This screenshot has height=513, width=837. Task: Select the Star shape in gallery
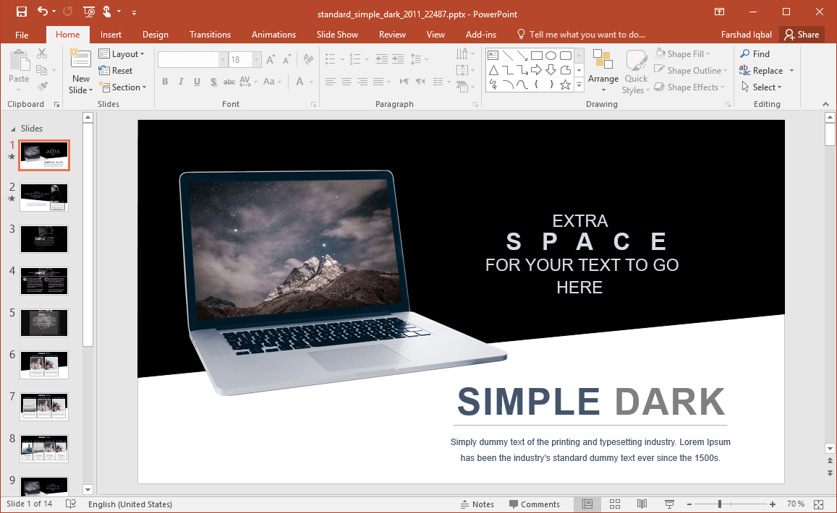tap(565, 85)
